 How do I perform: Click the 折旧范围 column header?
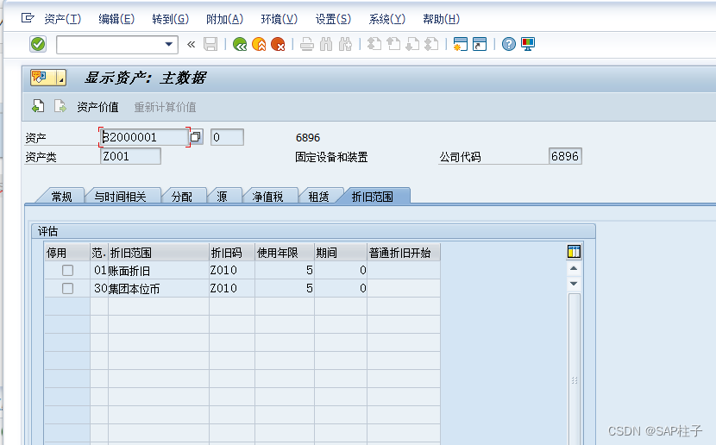(159, 253)
